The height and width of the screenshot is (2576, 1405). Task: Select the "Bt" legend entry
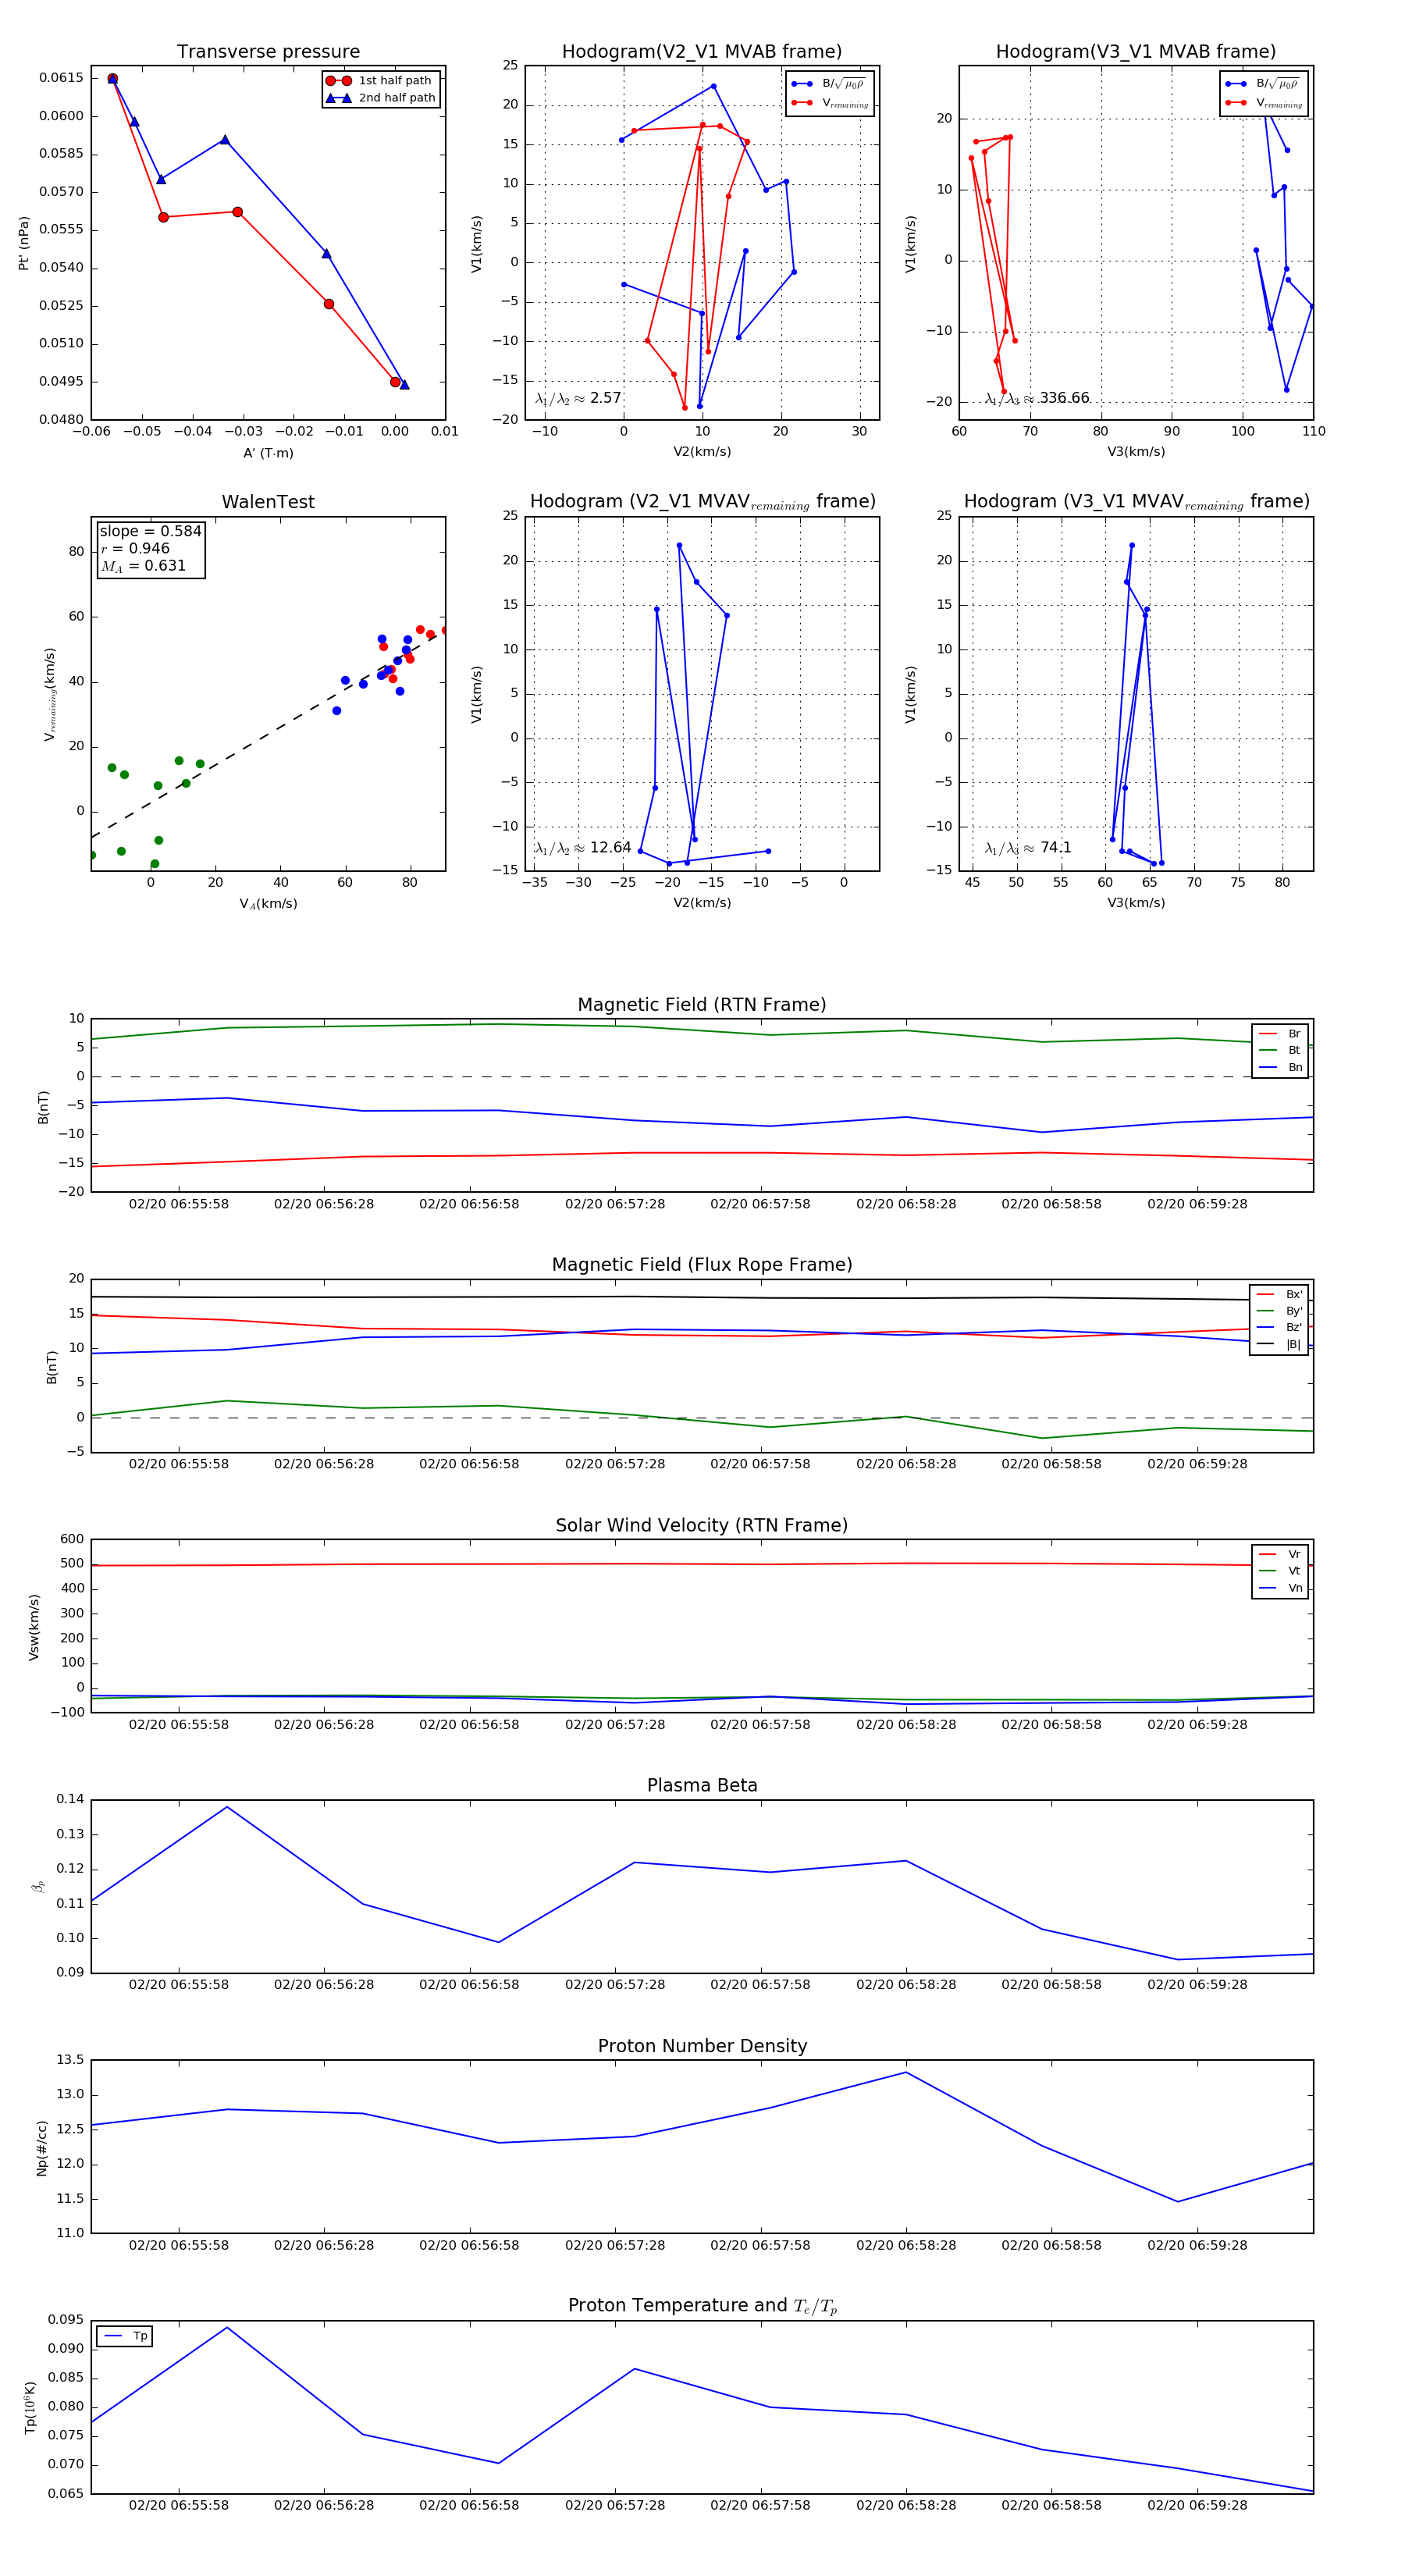click(1280, 1050)
